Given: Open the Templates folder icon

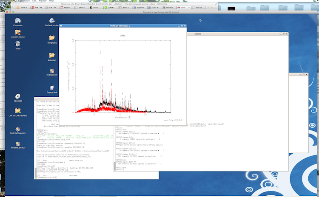Looking at the screenshot, I should click(x=52, y=38).
